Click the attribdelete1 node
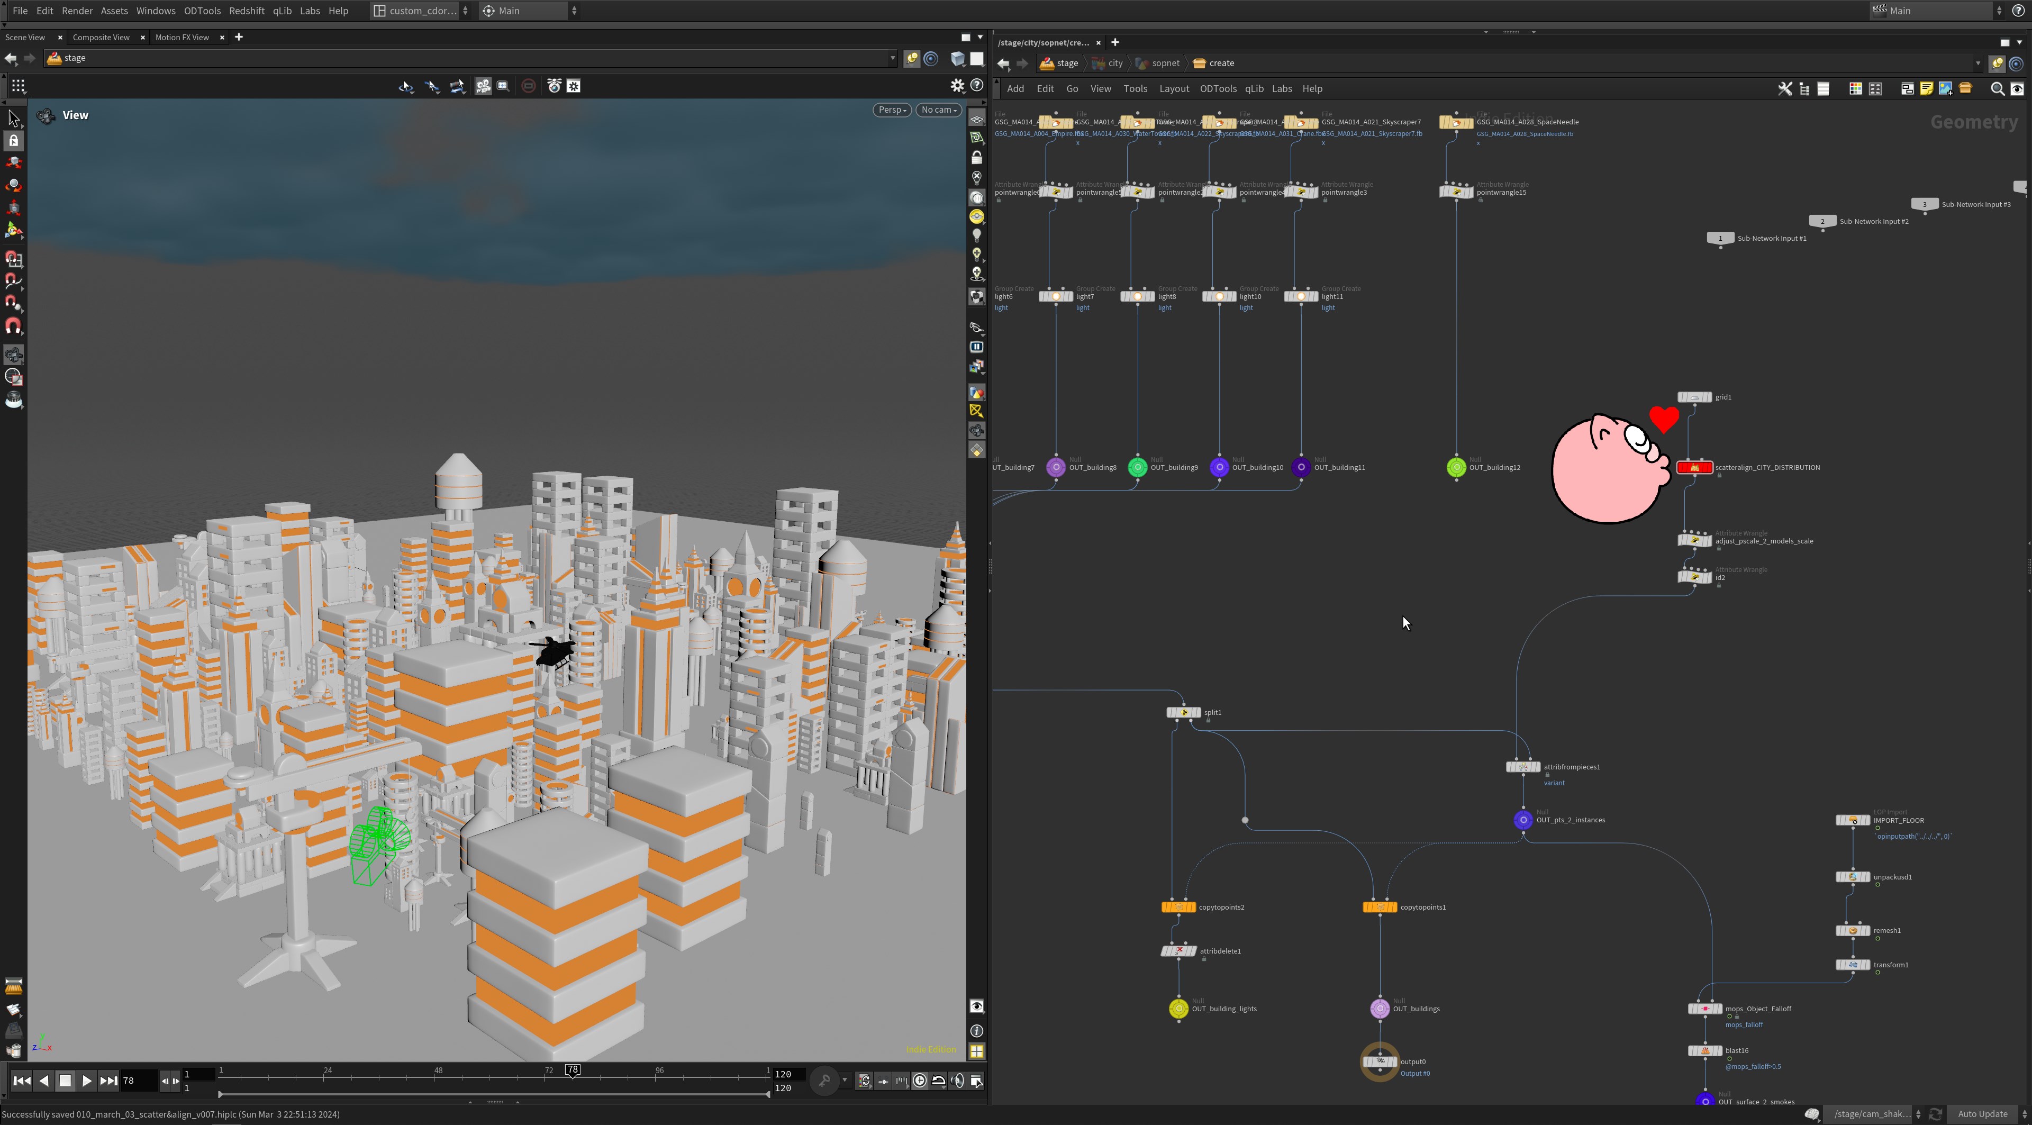This screenshot has height=1125, width=2032. pos(1178,951)
